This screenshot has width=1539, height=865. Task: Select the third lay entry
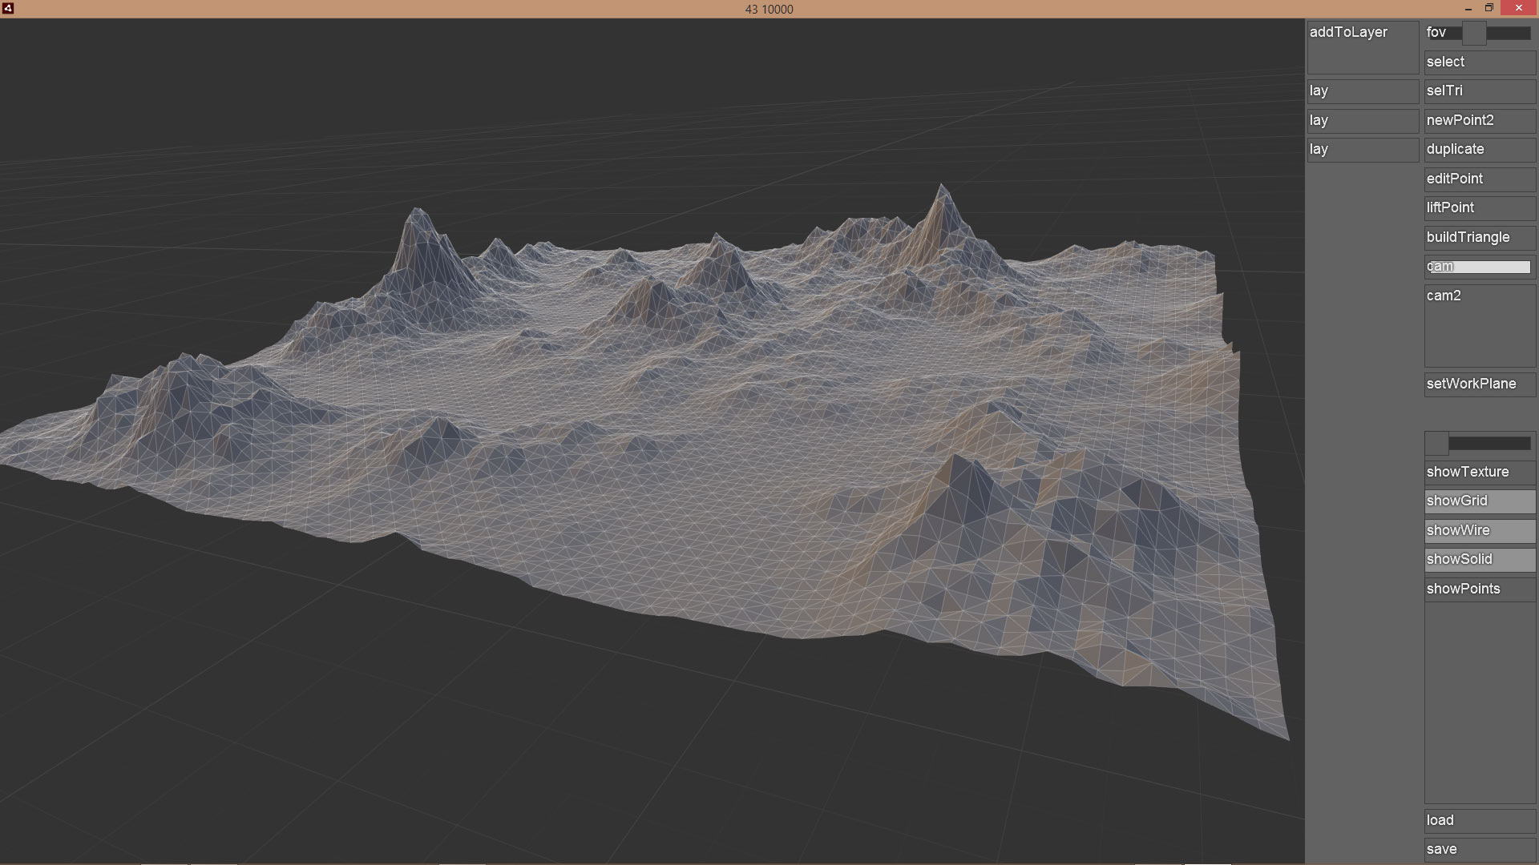coord(1362,150)
